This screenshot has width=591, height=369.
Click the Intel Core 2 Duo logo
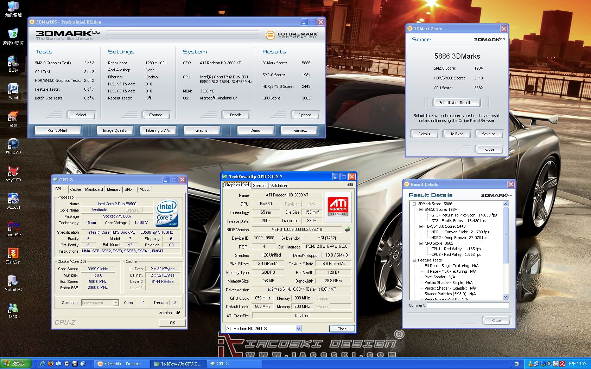click(167, 213)
